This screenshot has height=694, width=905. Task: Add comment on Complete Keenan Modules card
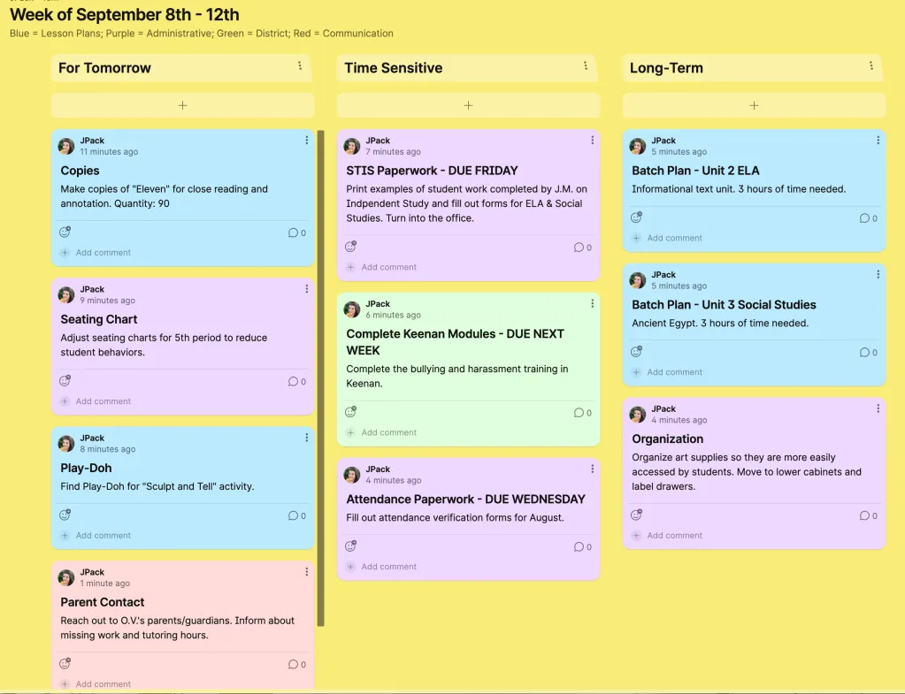(x=382, y=432)
